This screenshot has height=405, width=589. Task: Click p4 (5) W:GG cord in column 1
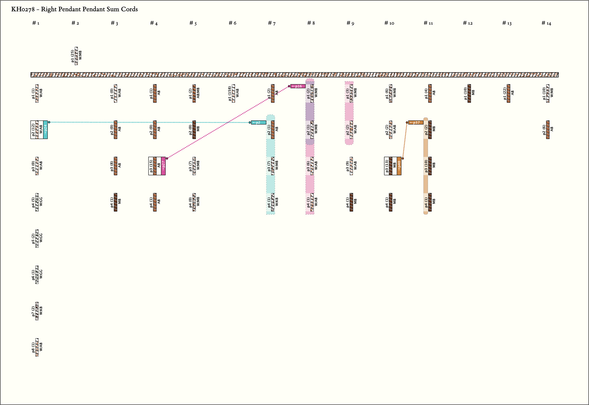click(x=37, y=202)
